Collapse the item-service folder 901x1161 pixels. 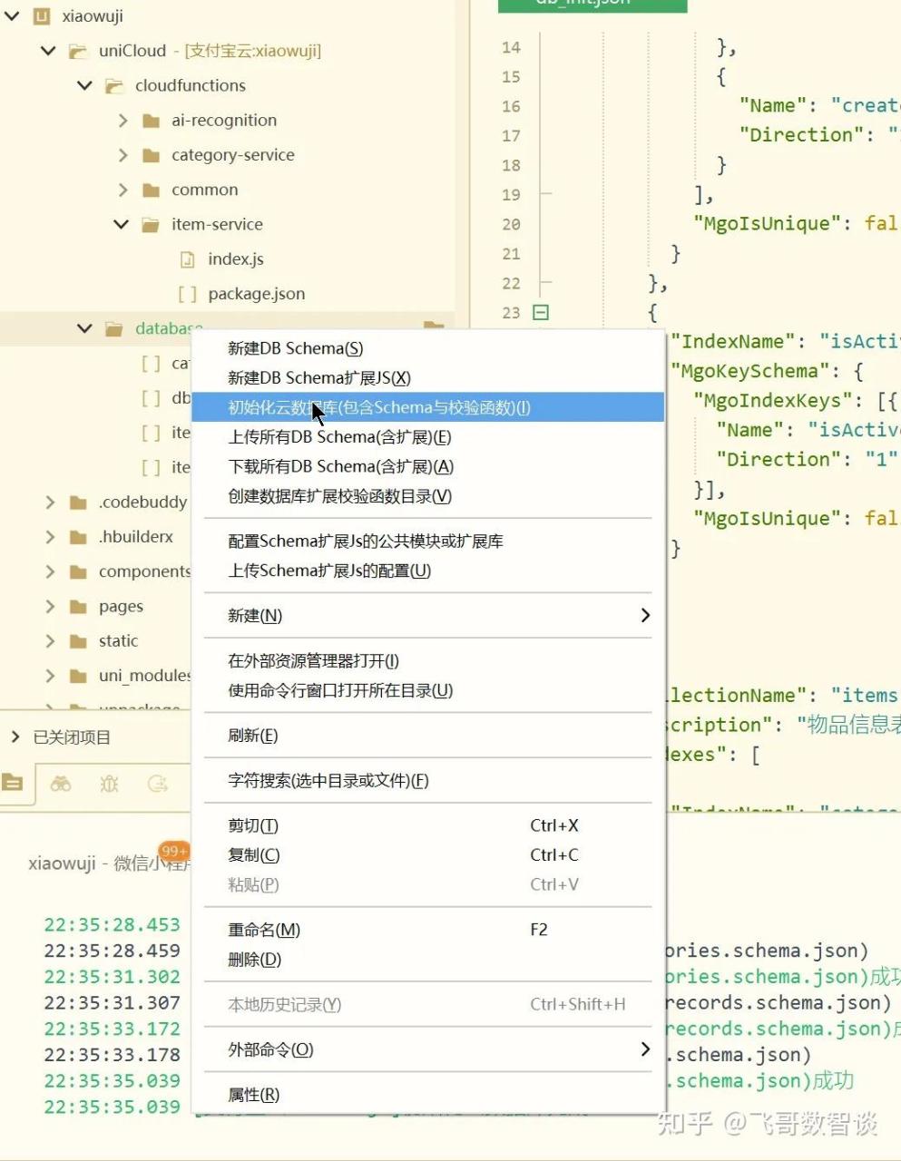pos(122,224)
